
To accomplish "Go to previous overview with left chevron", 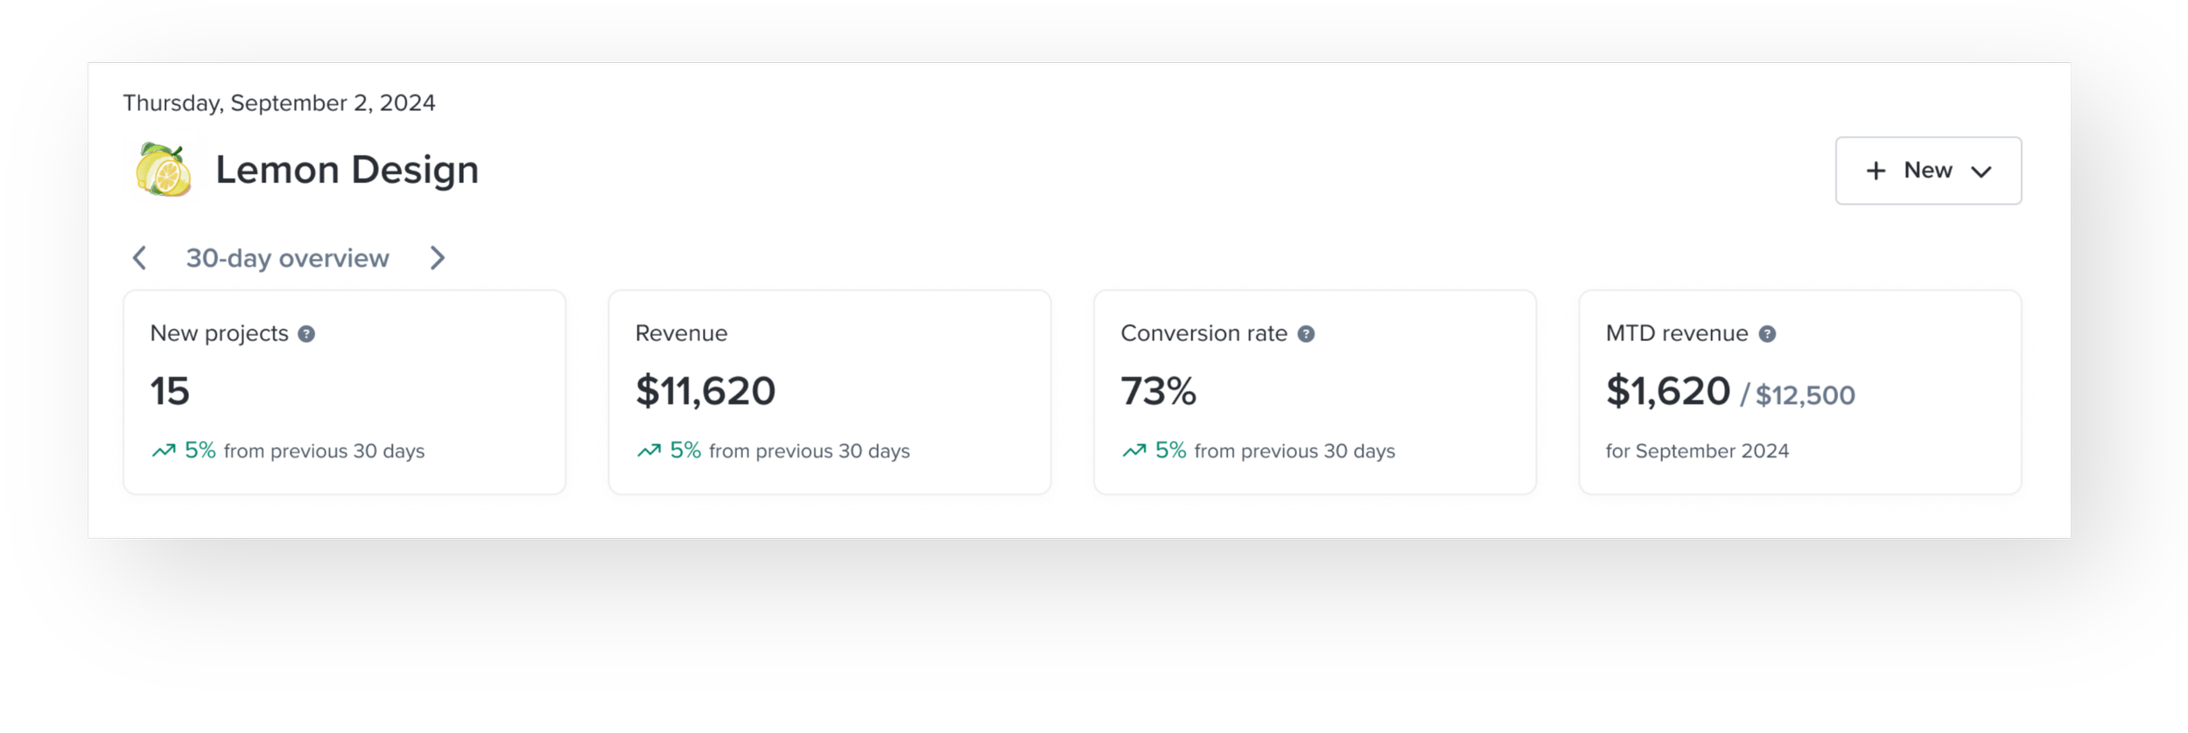I will pos(139,258).
